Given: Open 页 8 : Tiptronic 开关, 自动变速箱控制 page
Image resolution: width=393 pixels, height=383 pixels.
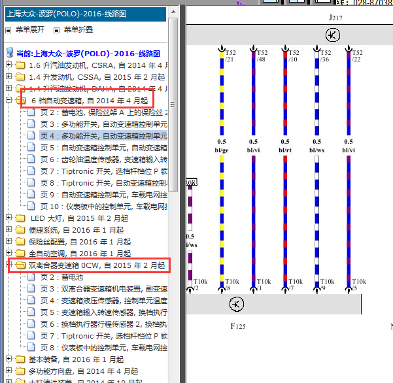Looking at the screenshot, I should [x=104, y=183].
